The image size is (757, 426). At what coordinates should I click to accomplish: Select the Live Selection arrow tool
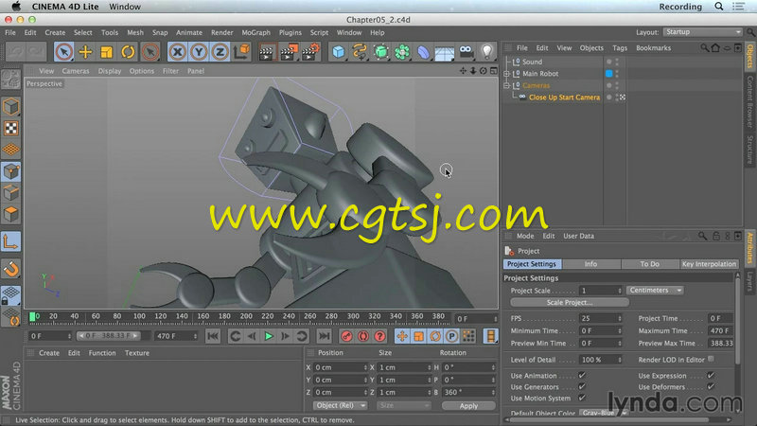(x=63, y=52)
